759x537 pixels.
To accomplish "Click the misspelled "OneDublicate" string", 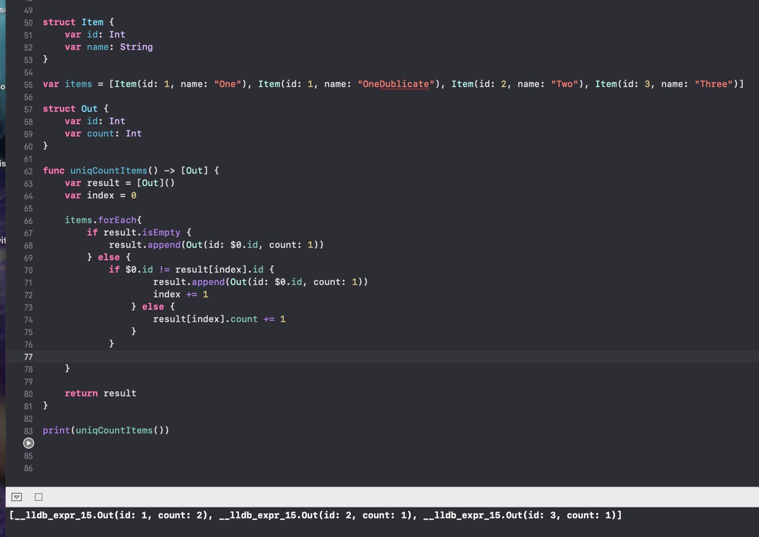I will pos(396,84).
